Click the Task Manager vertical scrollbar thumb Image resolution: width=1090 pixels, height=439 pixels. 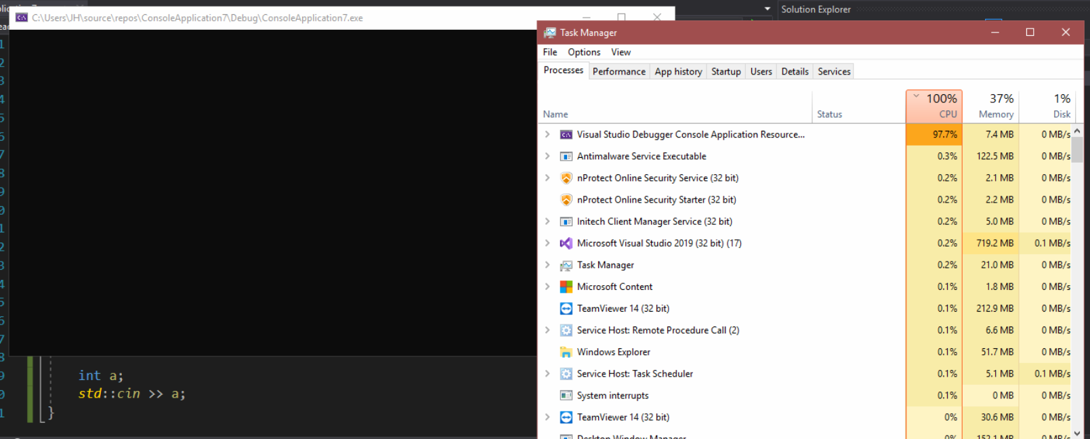click(x=1077, y=150)
